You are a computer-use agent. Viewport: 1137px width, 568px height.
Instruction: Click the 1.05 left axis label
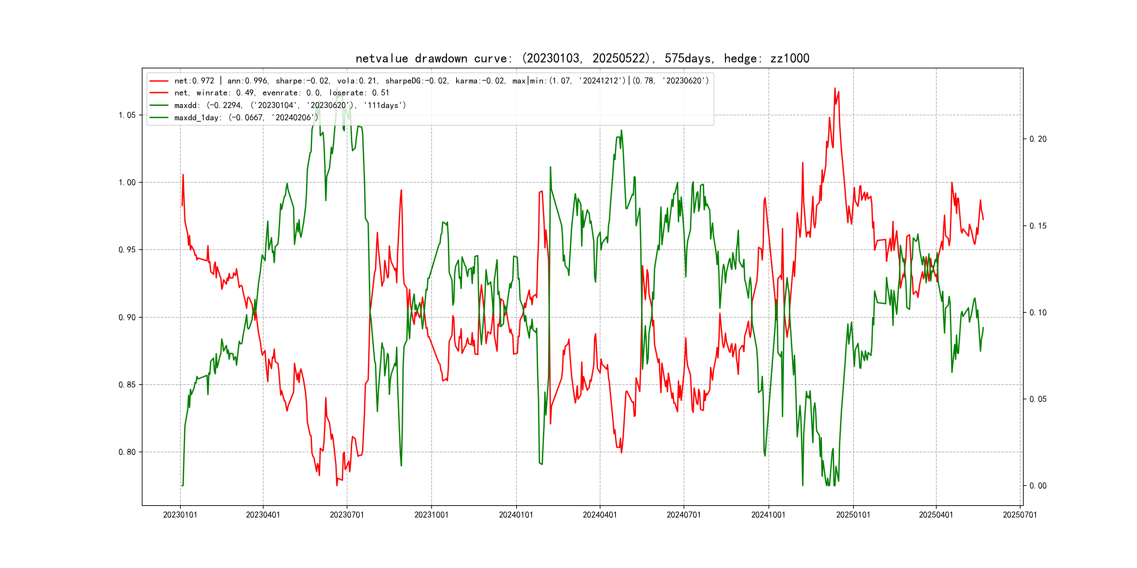pos(127,115)
